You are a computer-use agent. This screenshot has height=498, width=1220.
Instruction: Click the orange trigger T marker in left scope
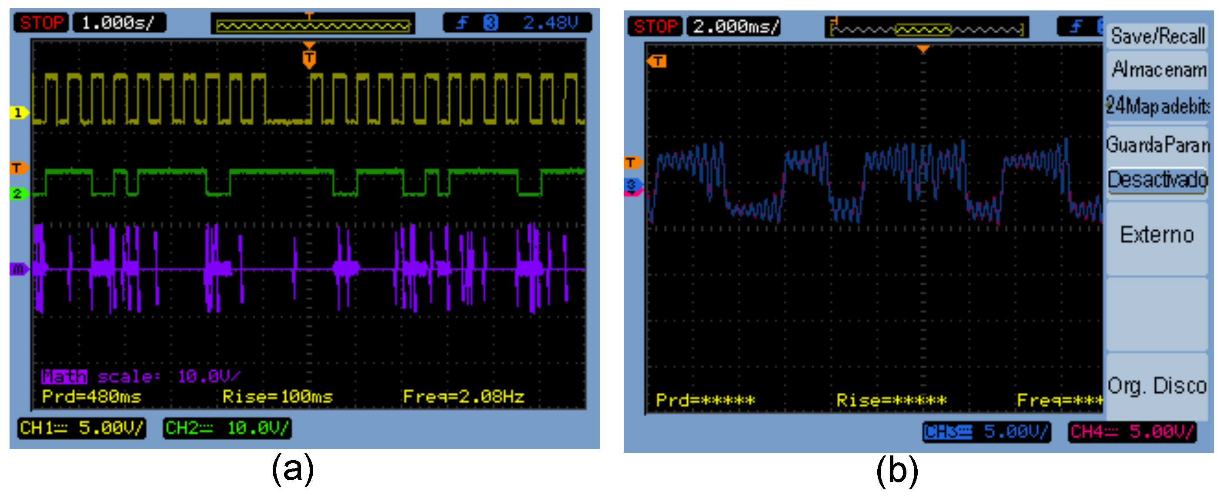point(309,58)
